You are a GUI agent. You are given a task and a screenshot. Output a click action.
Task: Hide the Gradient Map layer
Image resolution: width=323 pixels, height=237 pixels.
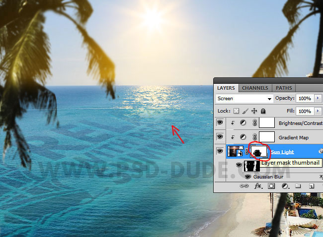[220, 136]
